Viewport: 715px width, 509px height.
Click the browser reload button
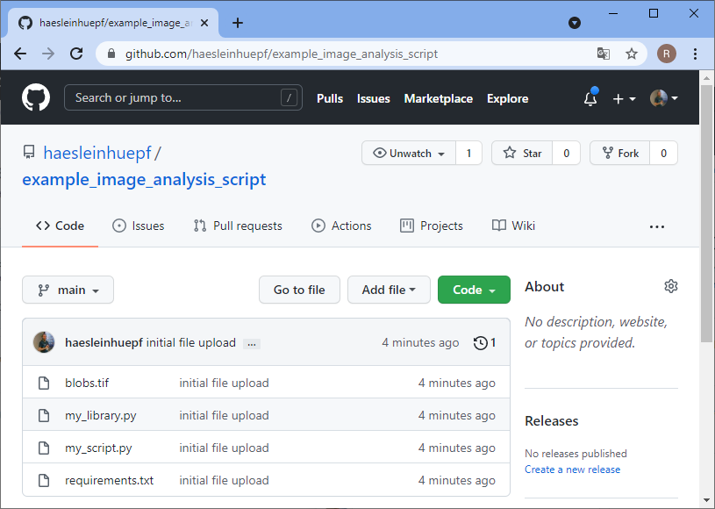(76, 54)
